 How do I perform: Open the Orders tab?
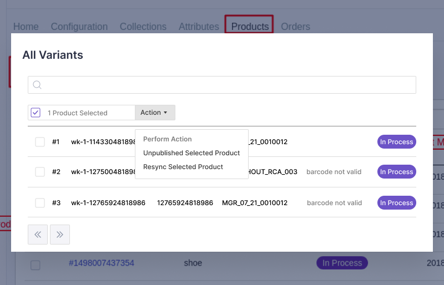point(295,27)
